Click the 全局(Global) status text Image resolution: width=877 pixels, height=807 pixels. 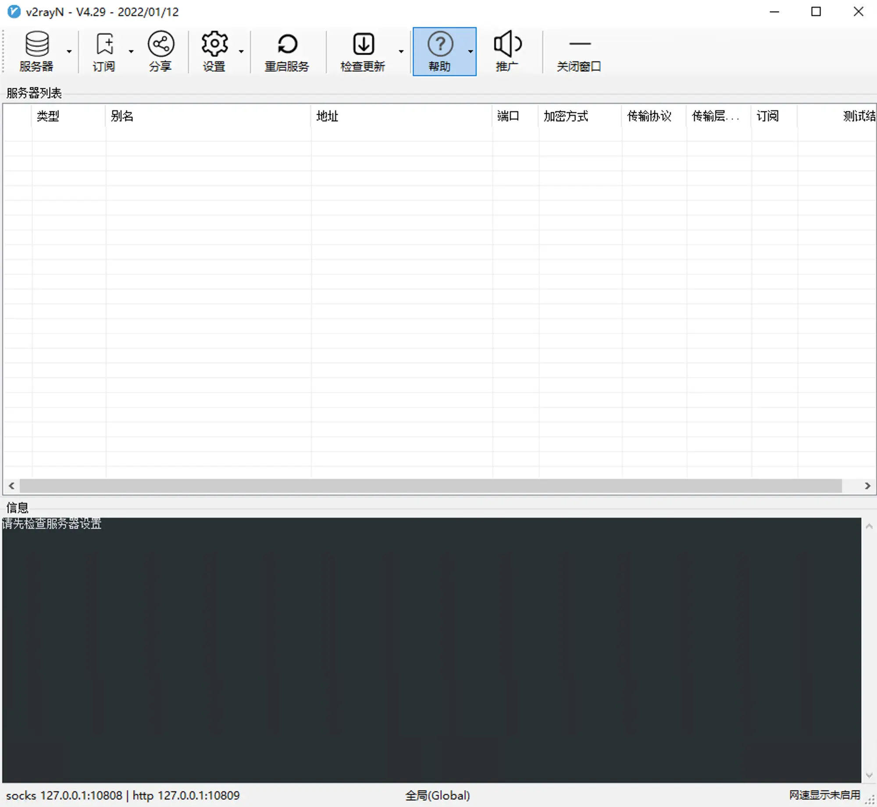(438, 796)
